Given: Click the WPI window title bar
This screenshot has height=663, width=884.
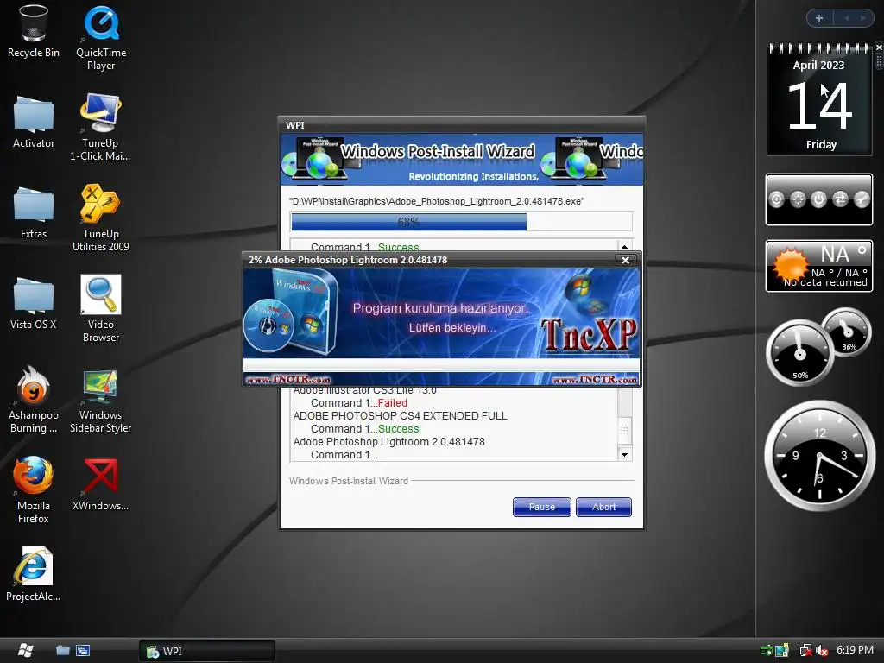Looking at the screenshot, I should [462, 124].
